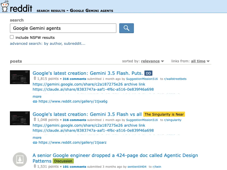
Task: Click the blue magnifier search button
Action: tap(126, 28)
